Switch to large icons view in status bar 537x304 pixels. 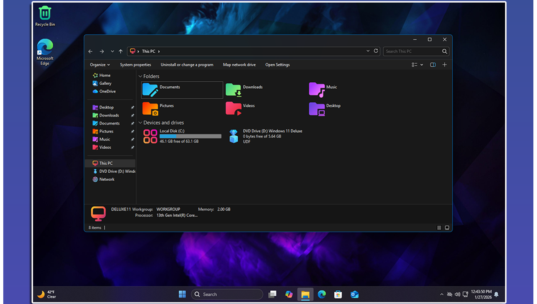(447, 228)
